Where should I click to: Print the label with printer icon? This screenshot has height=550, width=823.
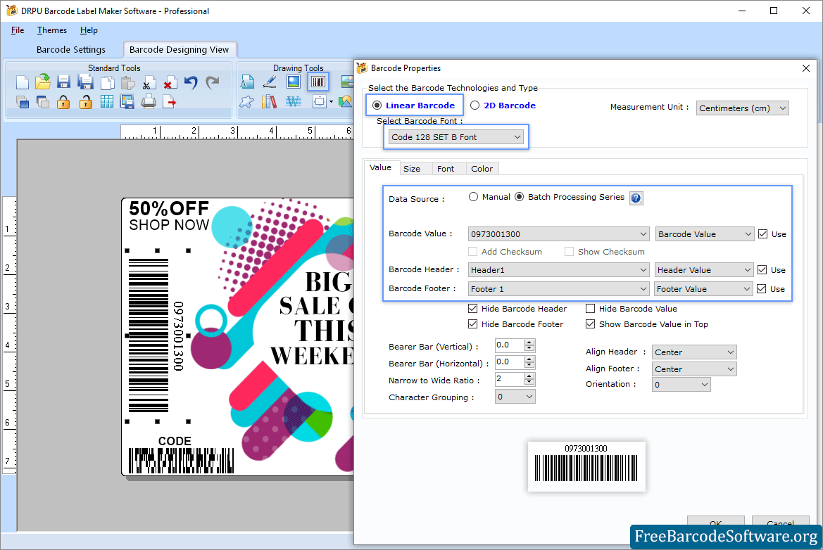click(149, 102)
